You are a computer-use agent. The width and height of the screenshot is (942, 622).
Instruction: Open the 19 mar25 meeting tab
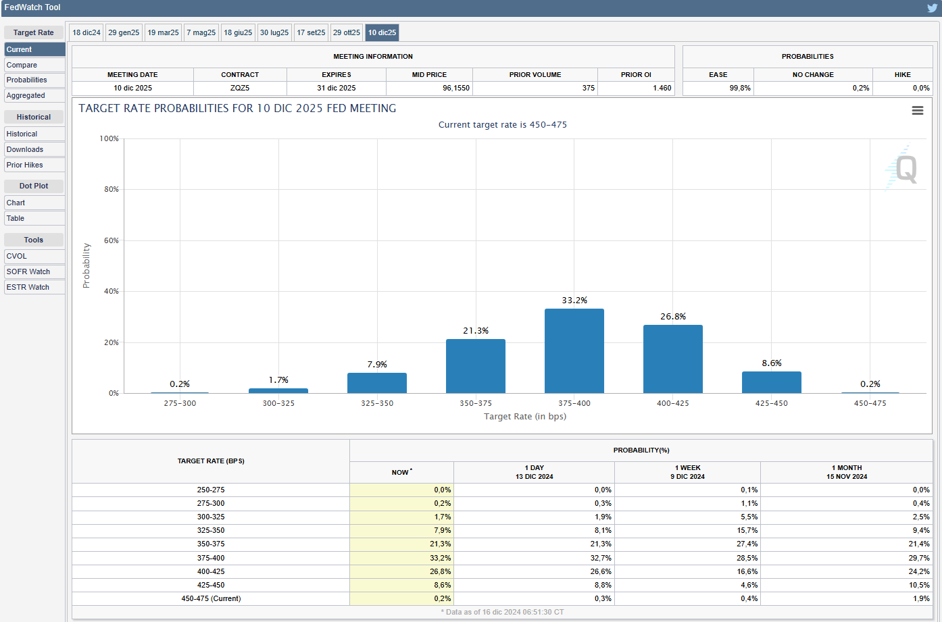(x=163, y=32)
